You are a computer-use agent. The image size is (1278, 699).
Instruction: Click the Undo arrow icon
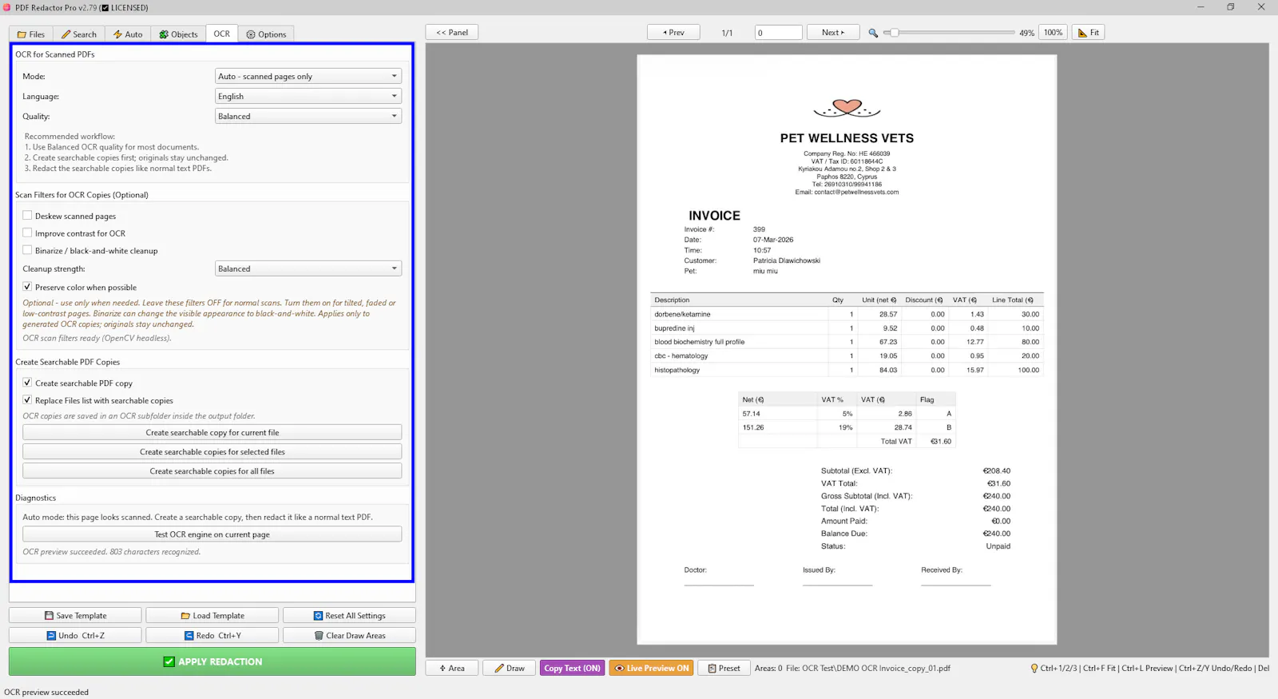pyautogui.click(x=51, y=636)
